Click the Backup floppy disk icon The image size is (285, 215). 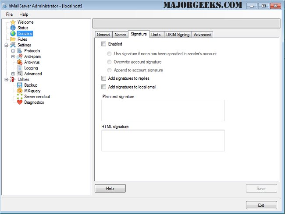pos(20,85)
